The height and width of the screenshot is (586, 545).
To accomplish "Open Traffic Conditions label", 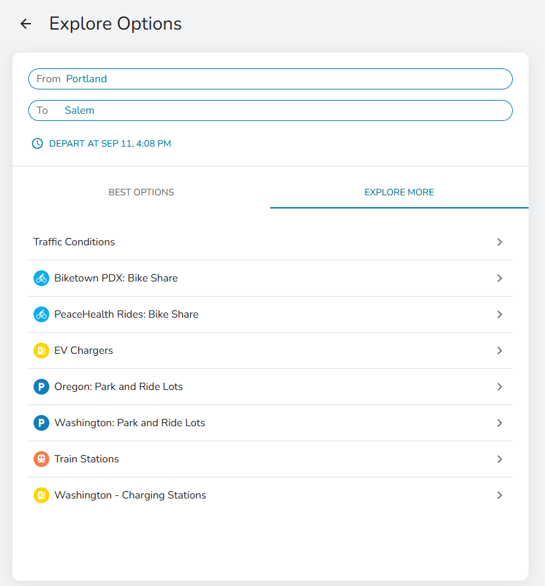I will [74, 242].
